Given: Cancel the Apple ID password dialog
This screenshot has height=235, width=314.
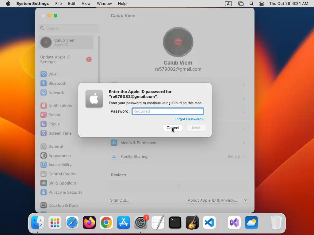Looking at the screenshot, I should 173,128.
